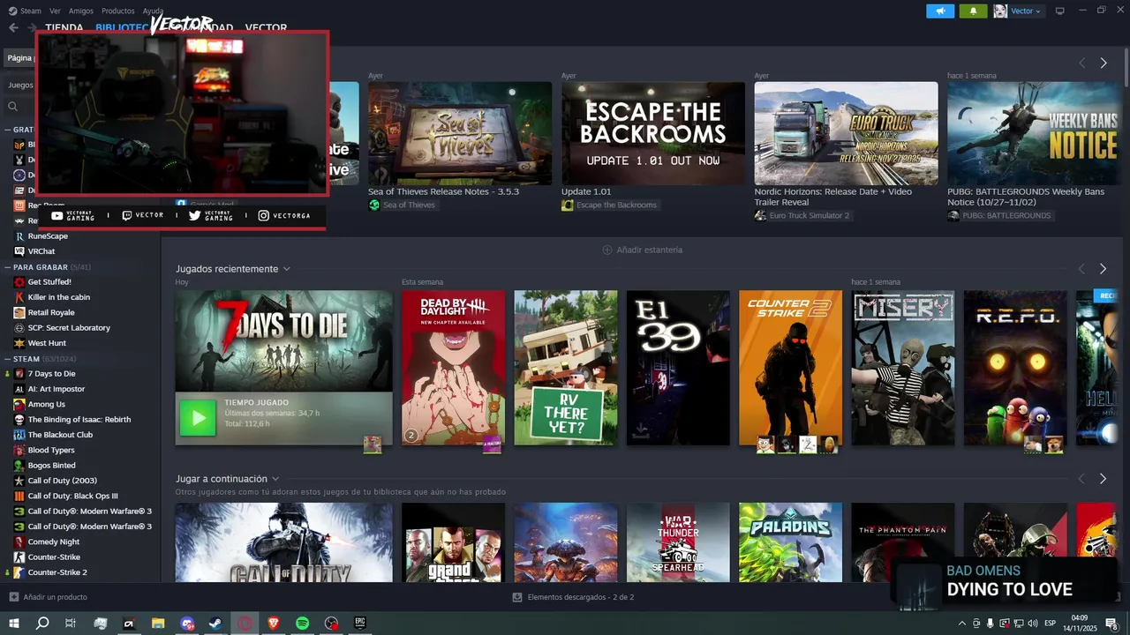Select The Binding of Isaac: Rebirth
Screen dimensions: 1130x635
pos(79,420)
